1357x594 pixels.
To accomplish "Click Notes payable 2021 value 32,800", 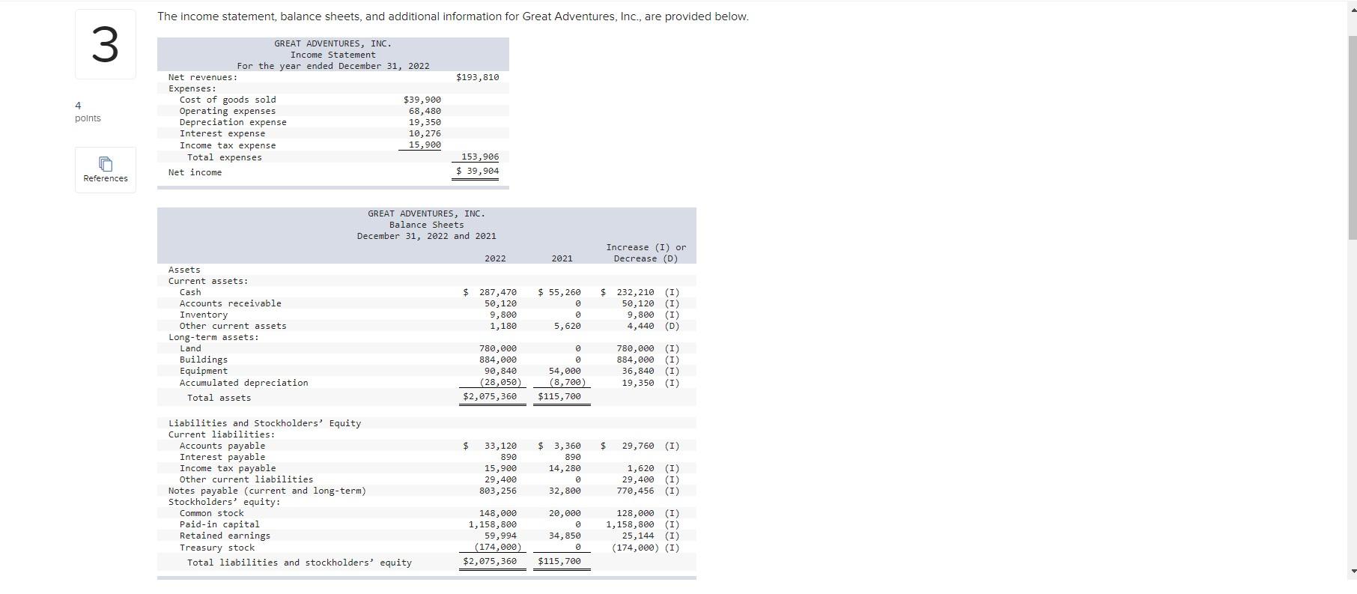I will pos(565,491).
